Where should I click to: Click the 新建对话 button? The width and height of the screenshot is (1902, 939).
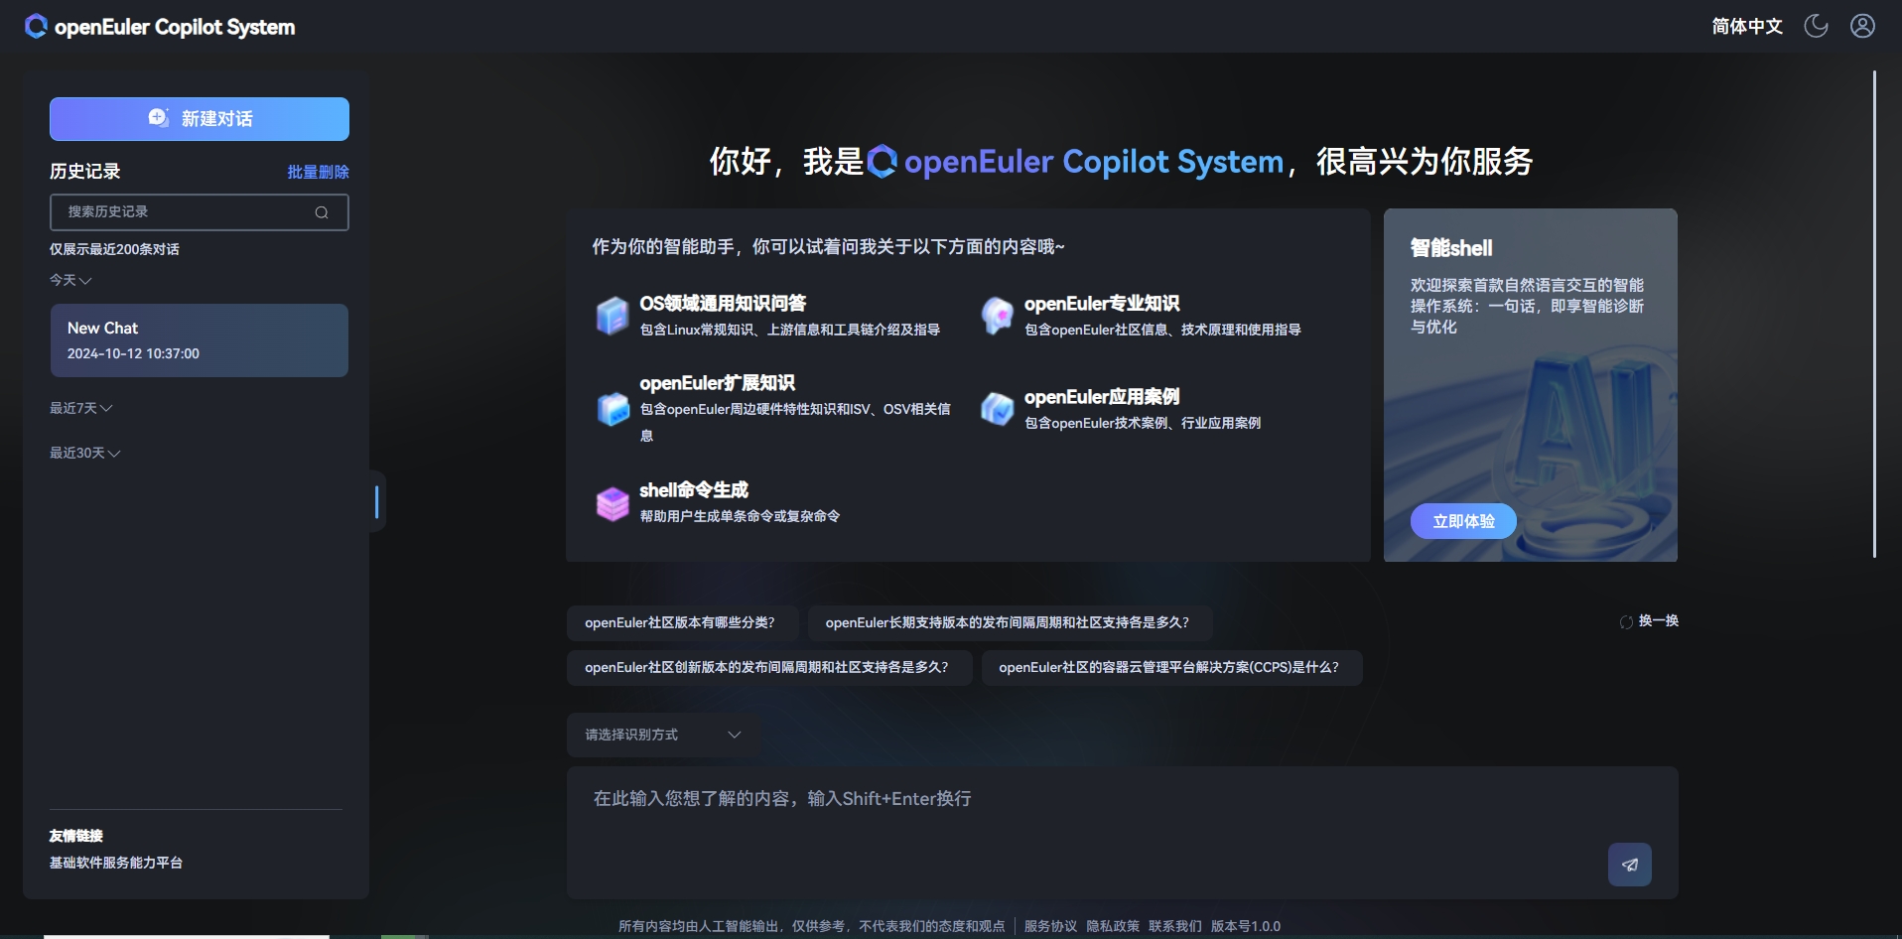pyautogui.click(x=199, y=119)
